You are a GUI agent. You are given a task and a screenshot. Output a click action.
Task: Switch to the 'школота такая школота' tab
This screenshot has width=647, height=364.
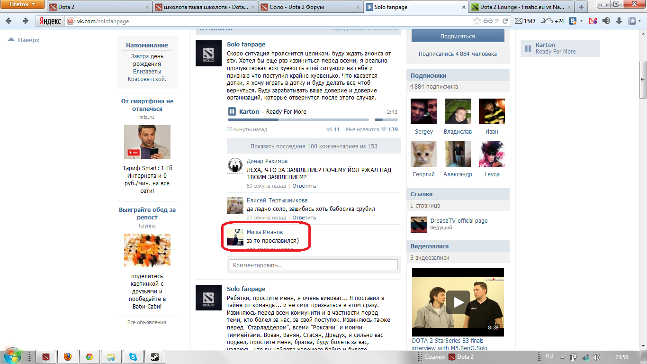point(205,7)
